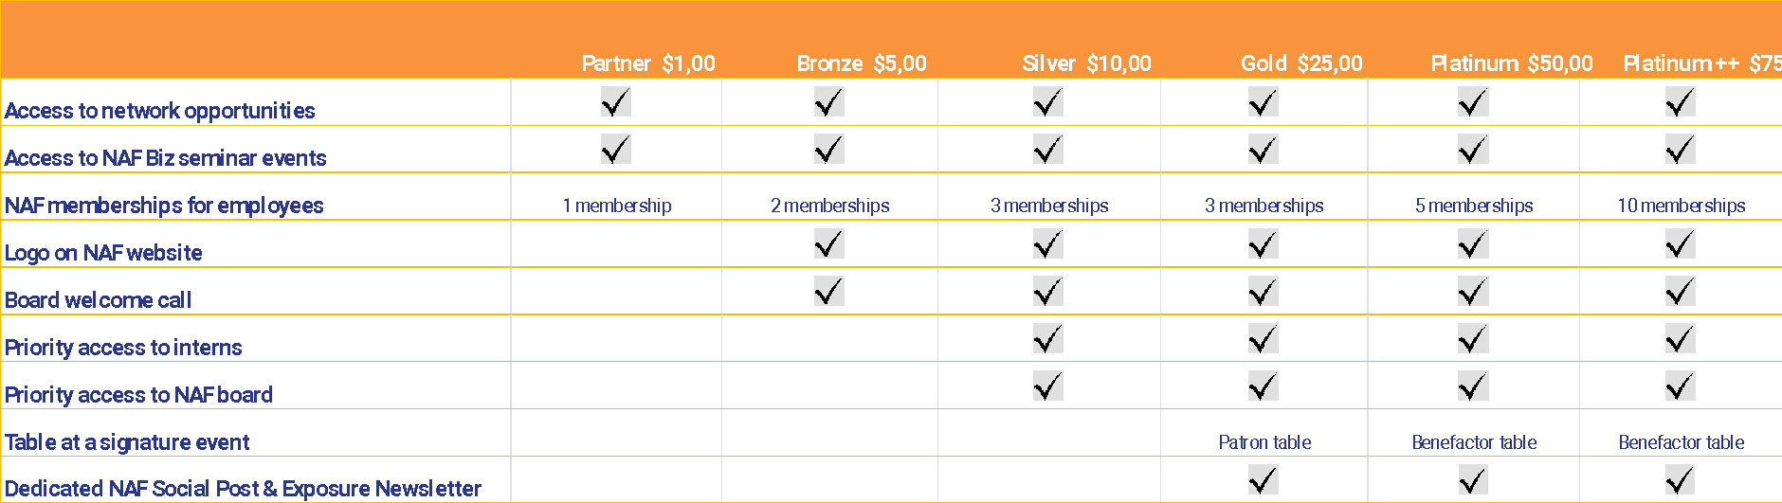Click Bronze checkmark for NAF Biz seminar events
The width and height of the screenshot is (1782, 503).
coord(828,149)
